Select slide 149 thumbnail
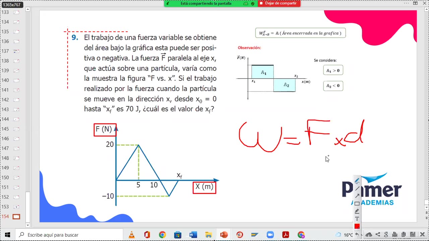This screenshot has width=429, height=241. (x=16, y=168)
